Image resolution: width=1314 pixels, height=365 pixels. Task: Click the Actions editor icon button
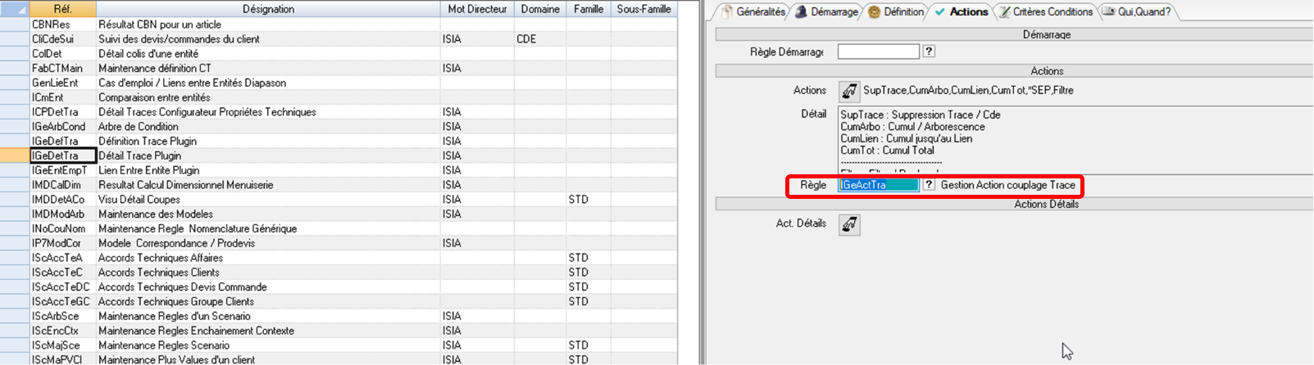(x=849, y=91)
